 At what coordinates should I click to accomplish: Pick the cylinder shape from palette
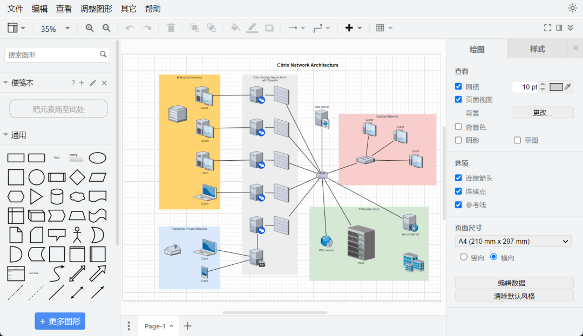[x=57, y=197]
